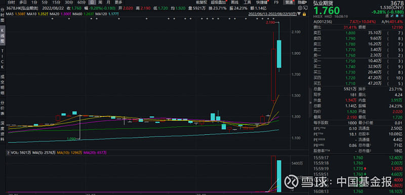Click the 16:08:13 trade tick row

pos(358,191)
